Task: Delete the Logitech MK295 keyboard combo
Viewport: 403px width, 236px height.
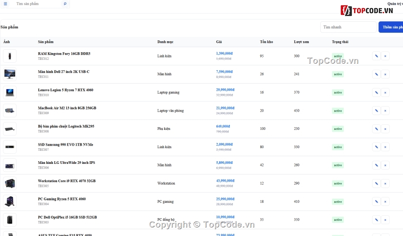Action: (x=385, y=129)
